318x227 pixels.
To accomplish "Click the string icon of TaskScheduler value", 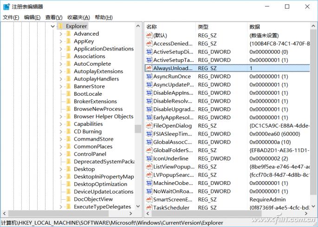I will [149, 207].
